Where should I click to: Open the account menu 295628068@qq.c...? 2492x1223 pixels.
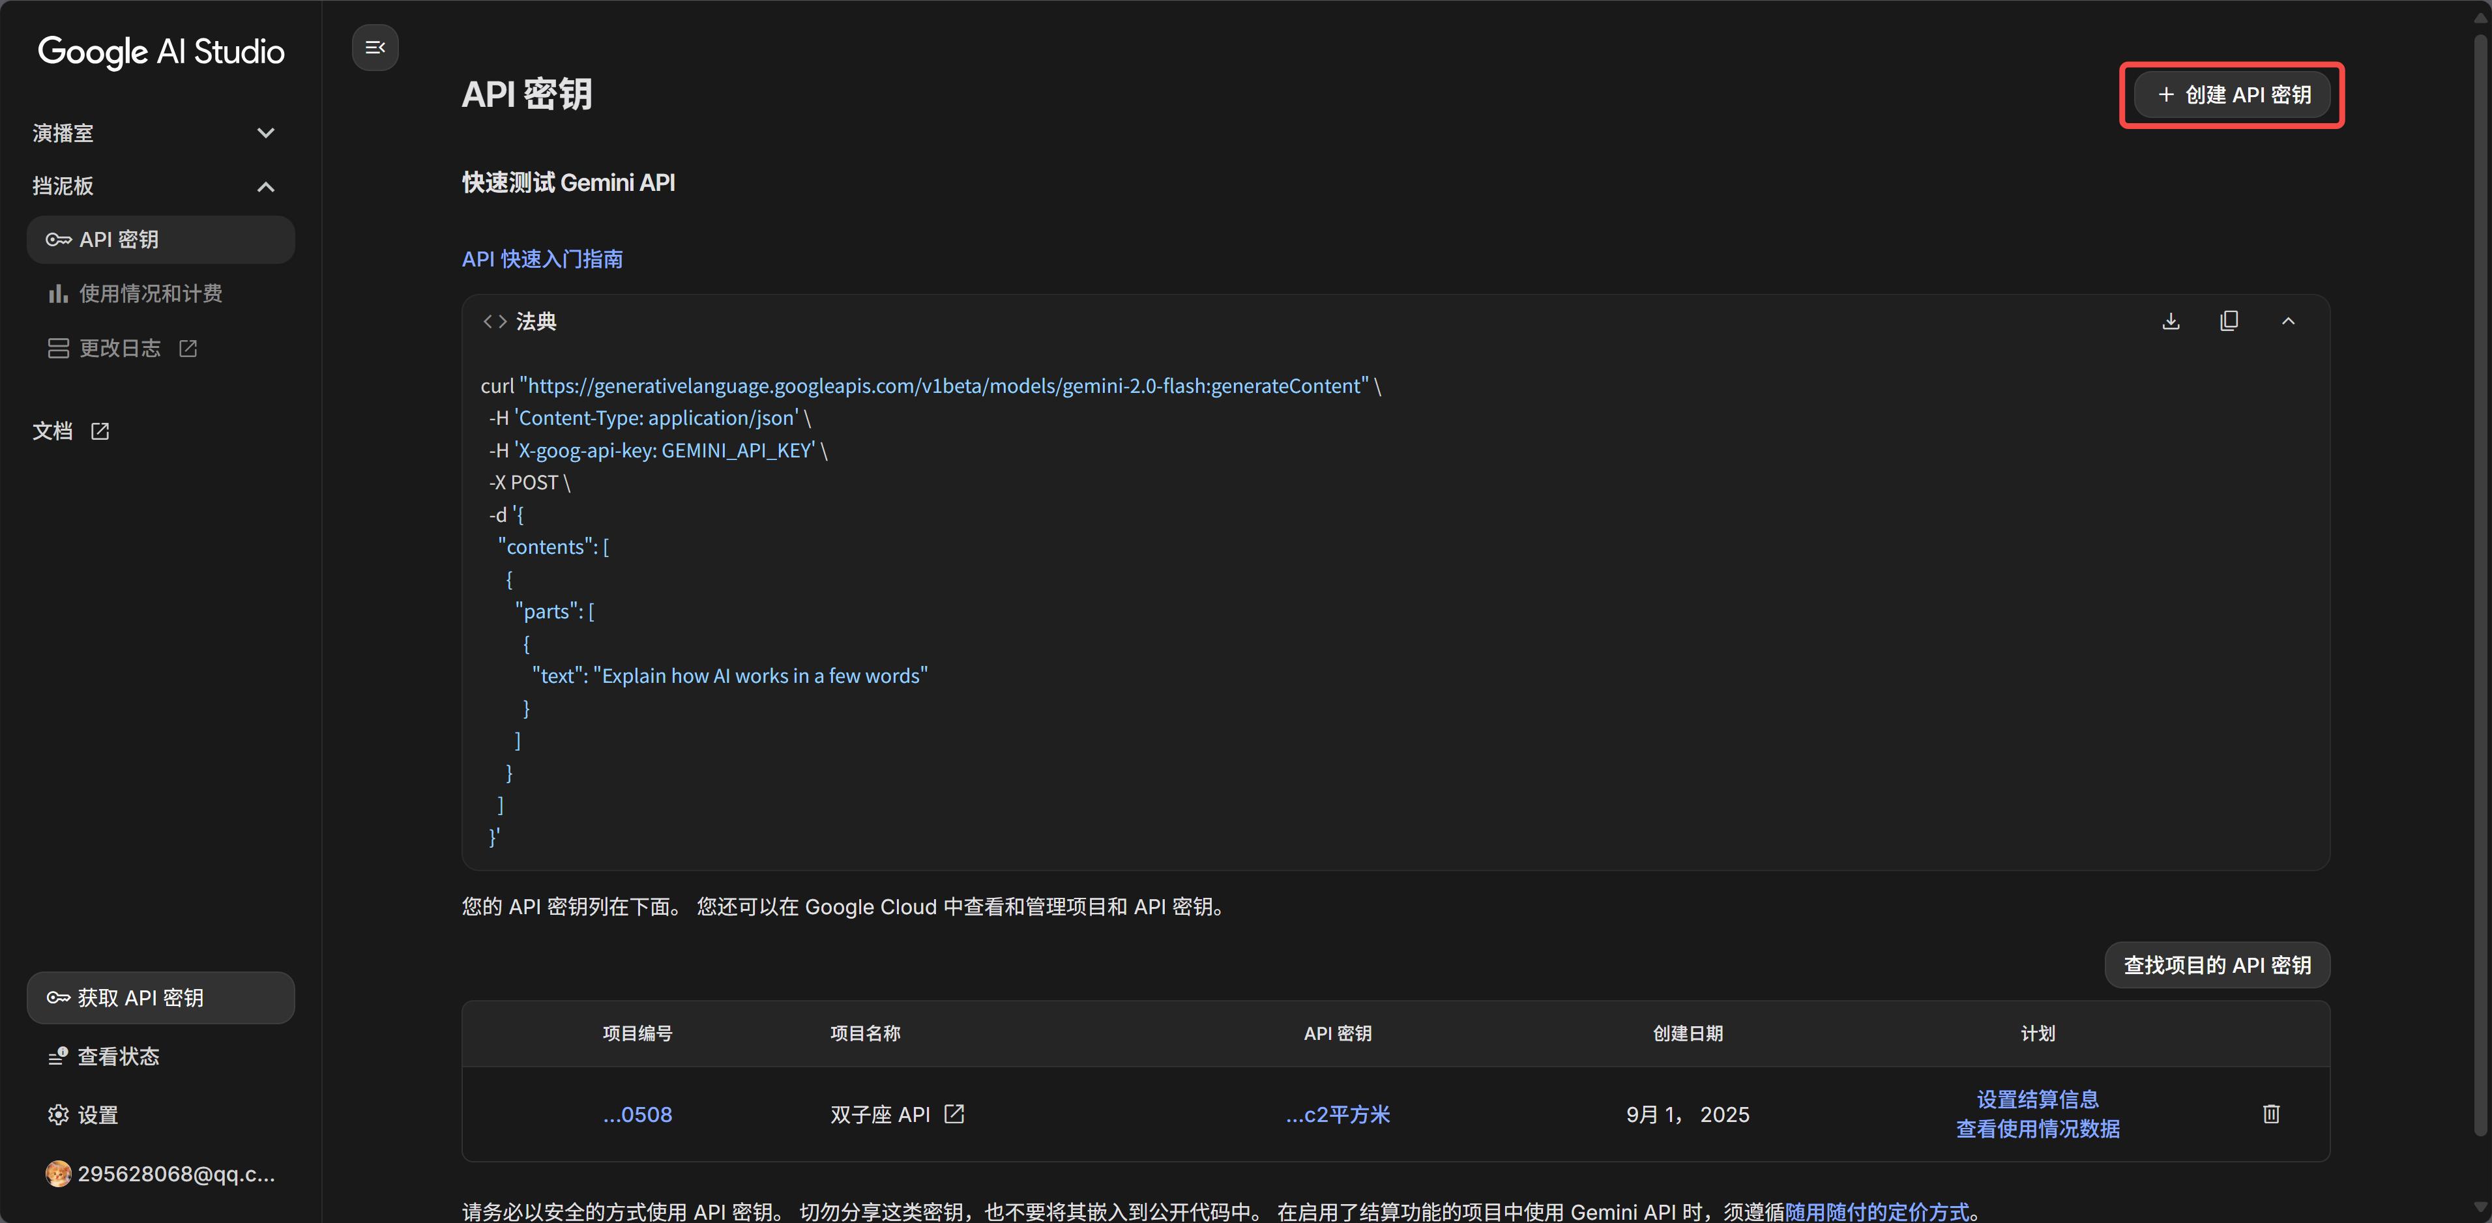[160, 1173]
